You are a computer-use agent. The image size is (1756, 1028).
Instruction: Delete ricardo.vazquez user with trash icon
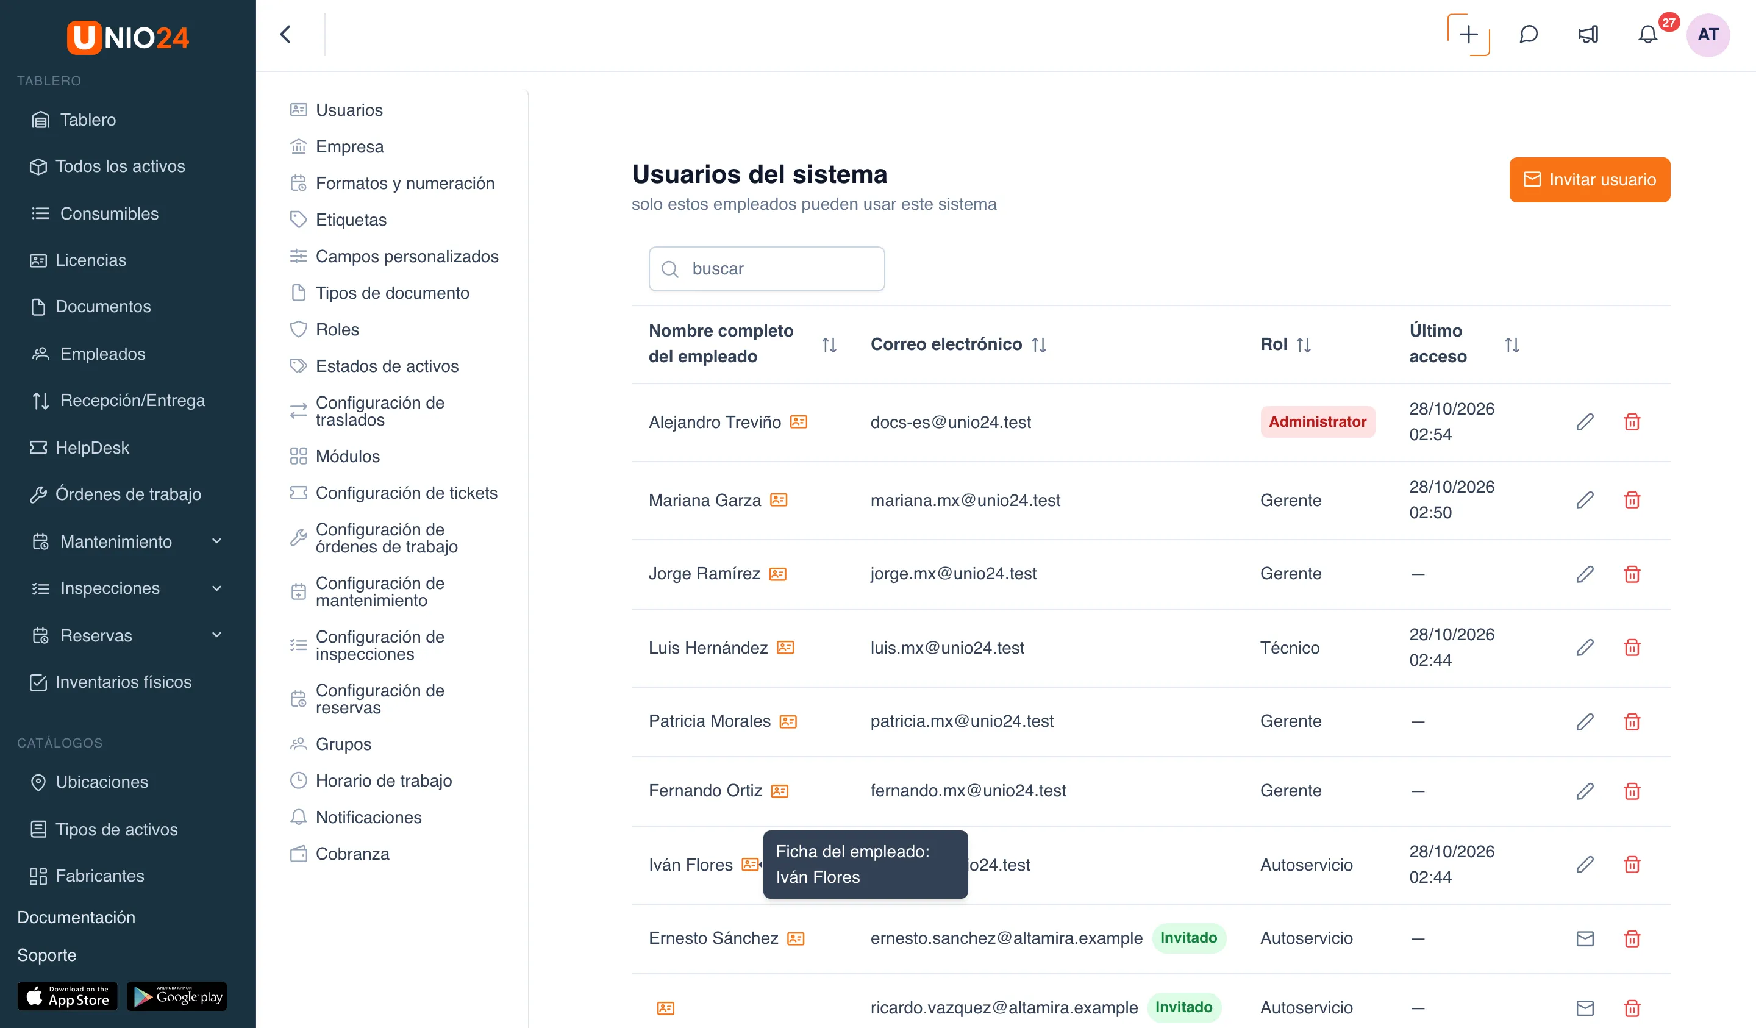point(1632,1008)
